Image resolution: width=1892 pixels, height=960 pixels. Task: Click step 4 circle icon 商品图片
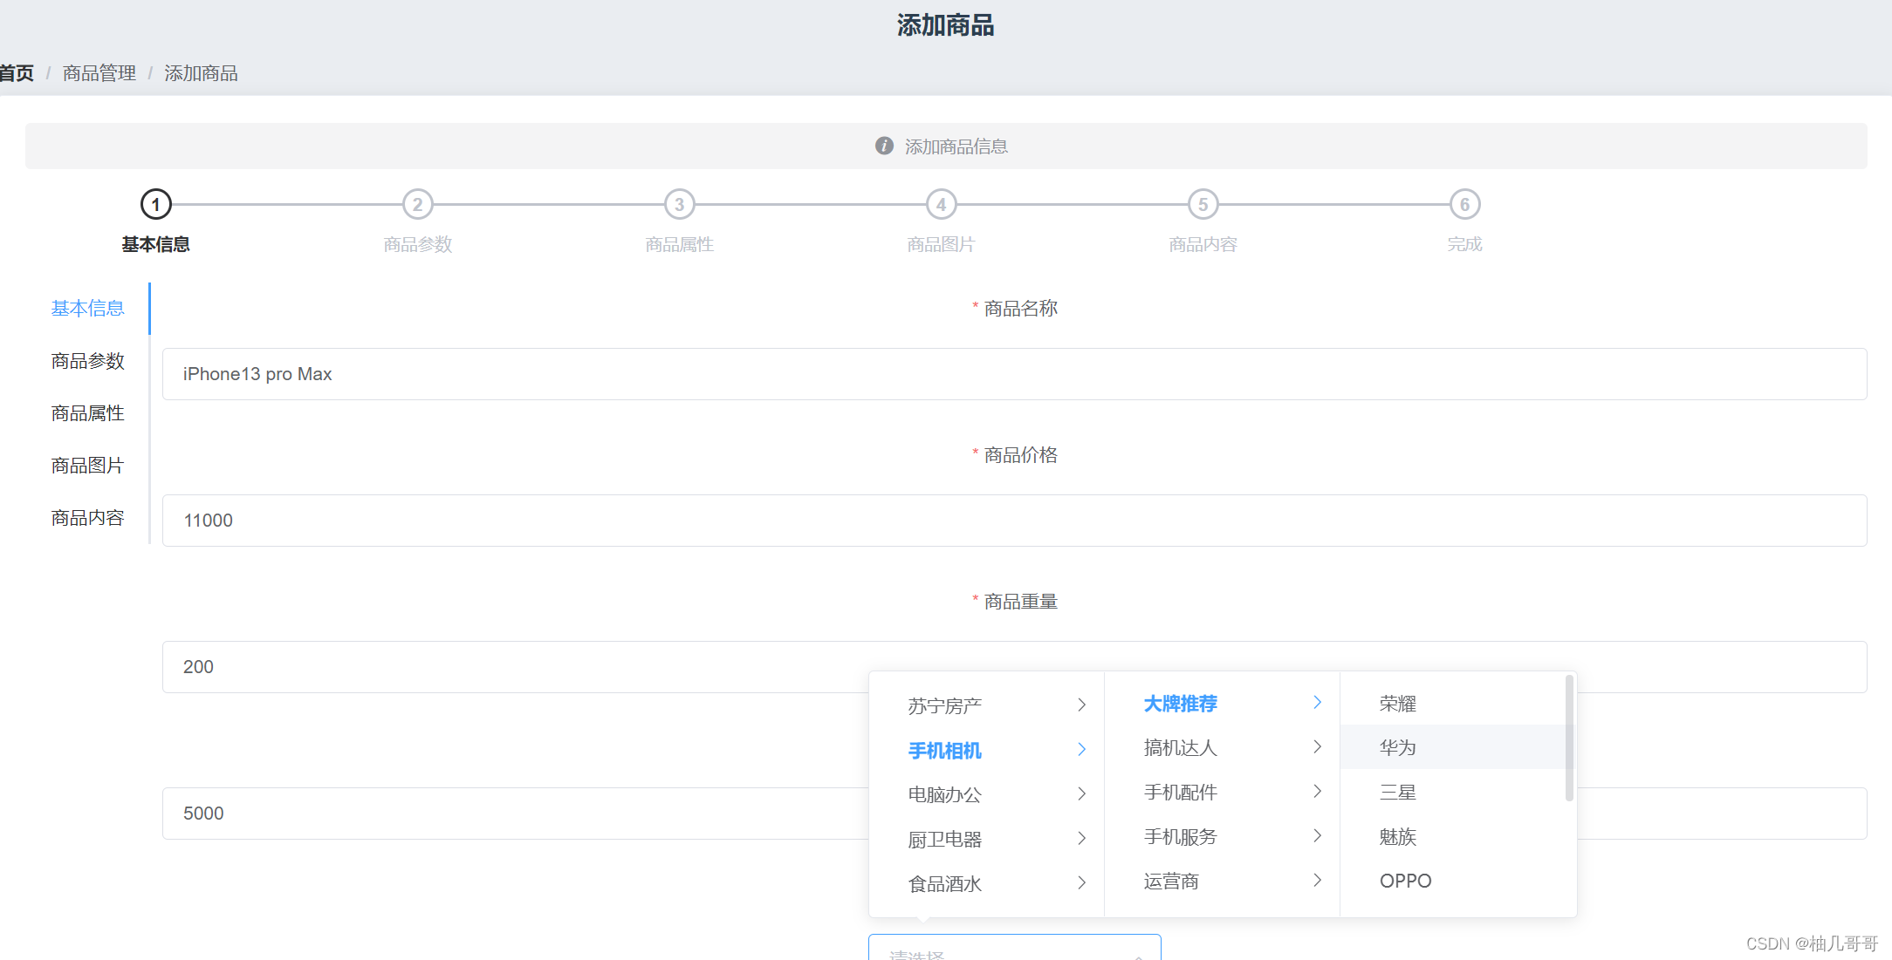click(941, 205)
